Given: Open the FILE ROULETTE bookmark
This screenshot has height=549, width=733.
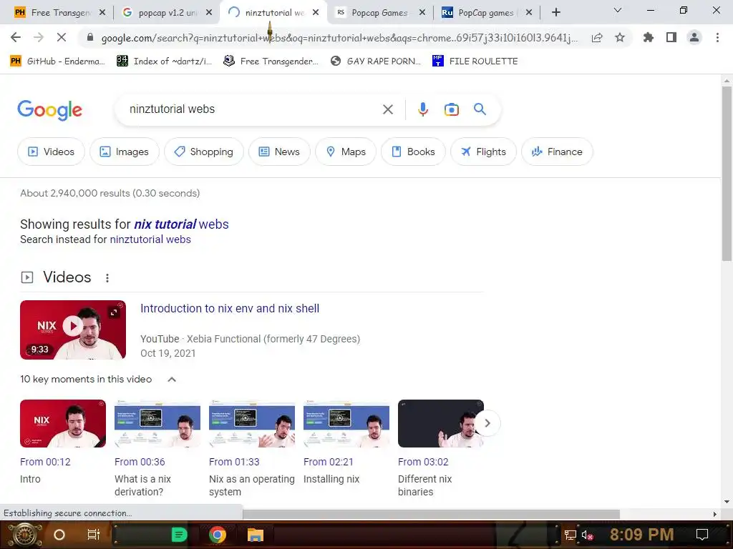Looking at the screenshot, I should [475, 61].
